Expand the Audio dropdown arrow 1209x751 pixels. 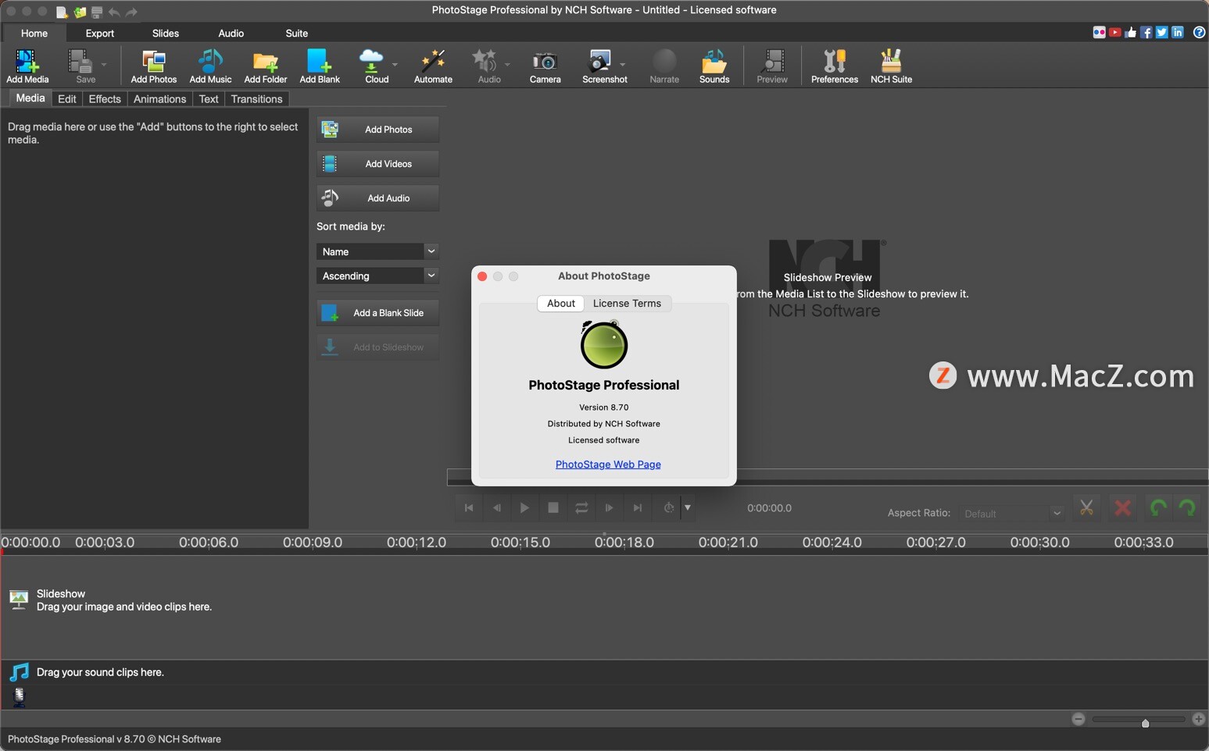507,65
